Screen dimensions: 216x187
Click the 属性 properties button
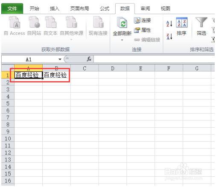143,30
